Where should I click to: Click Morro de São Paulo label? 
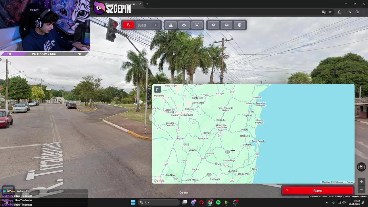click(x=261, y=104)
